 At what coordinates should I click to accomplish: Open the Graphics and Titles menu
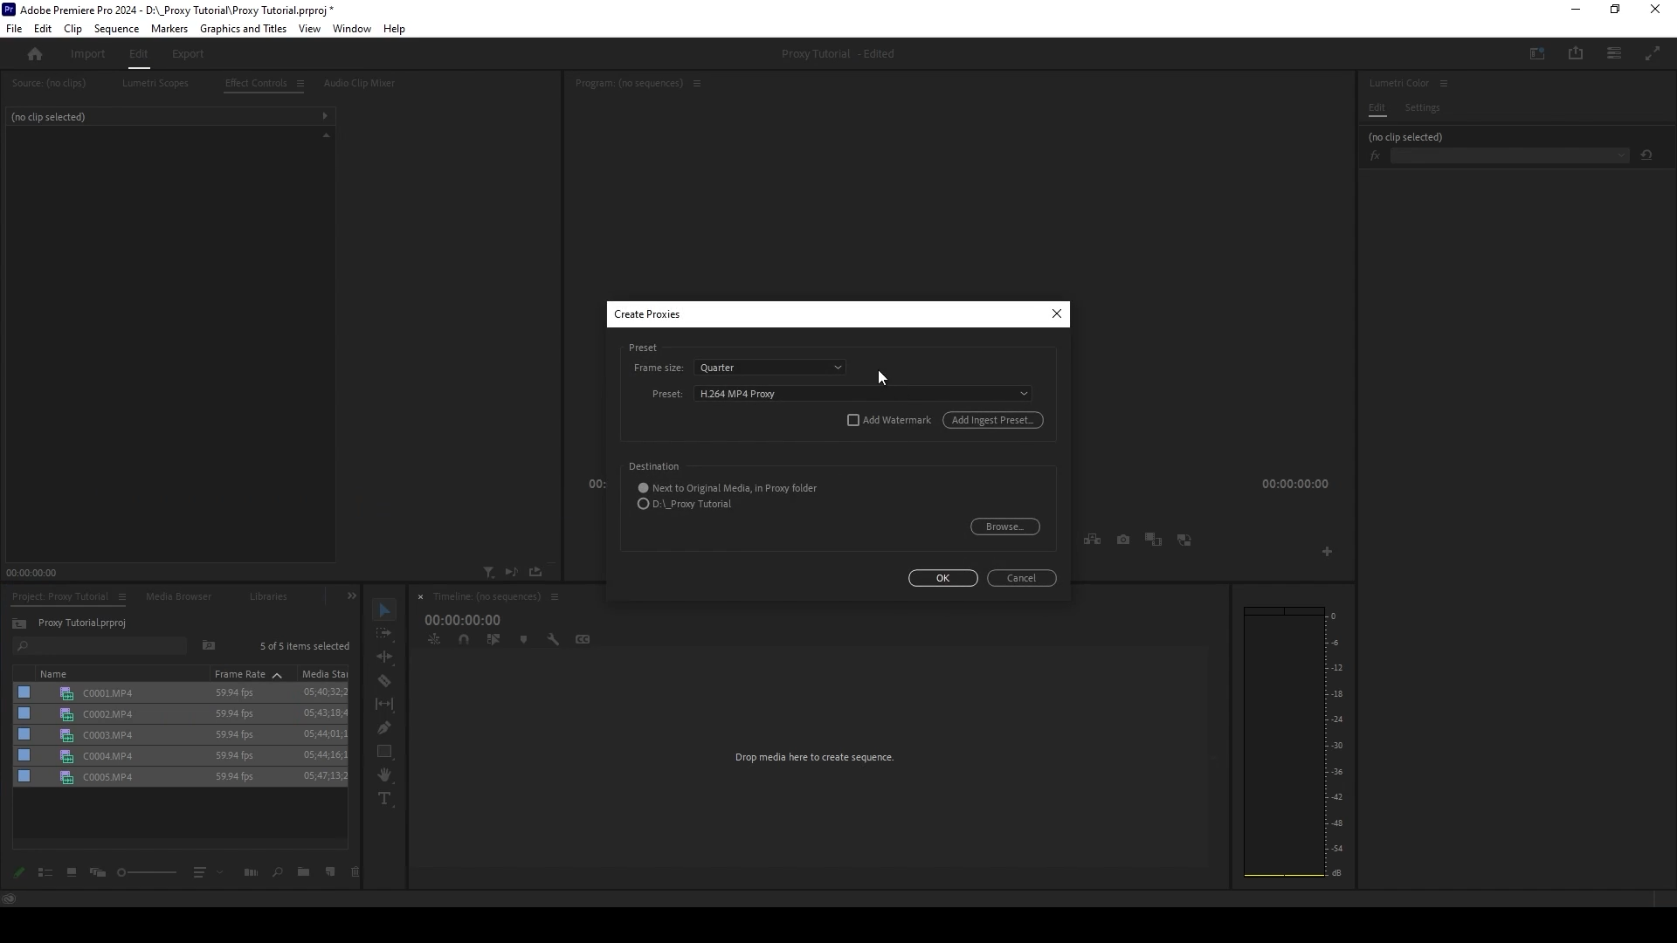click(x=243, y=29)
